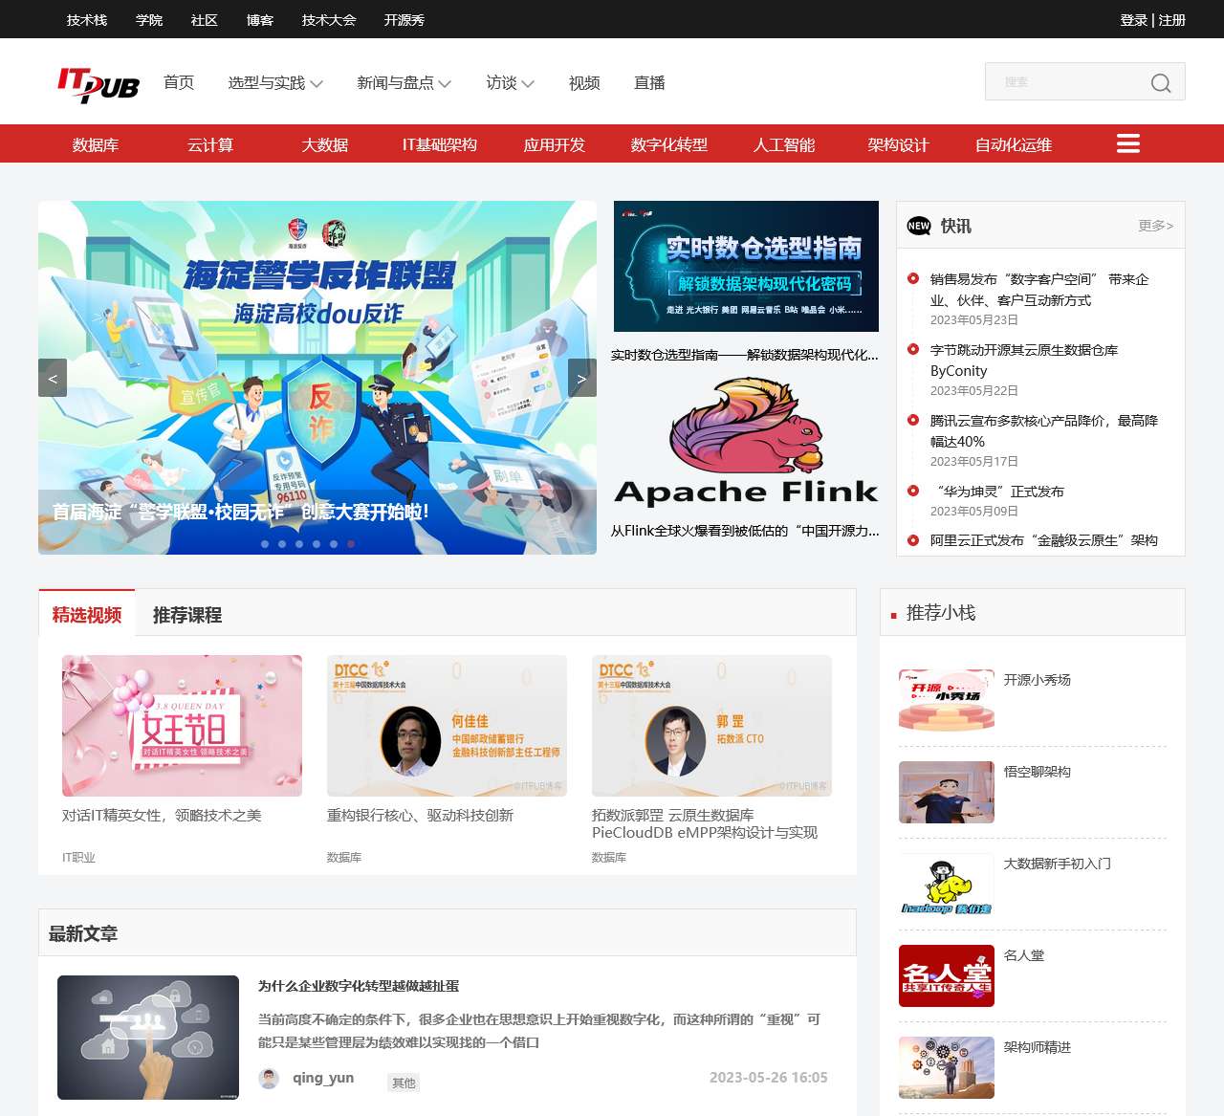Image resolution: width=1224 pixels, height=1116 pixels.
Task: Click the 登录 link
Action: point(1134,20)
